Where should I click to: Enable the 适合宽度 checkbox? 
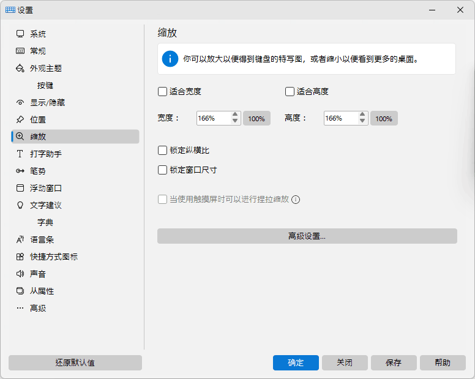162,91
